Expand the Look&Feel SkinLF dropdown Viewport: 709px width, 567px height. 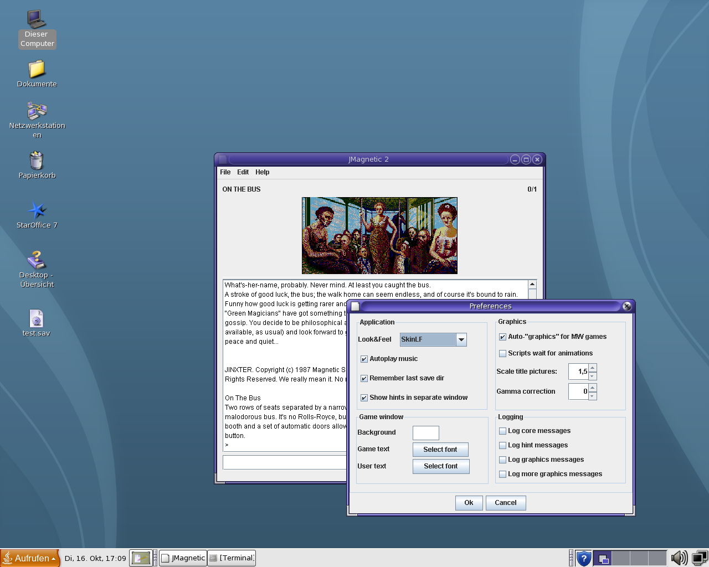click(461, 339)
